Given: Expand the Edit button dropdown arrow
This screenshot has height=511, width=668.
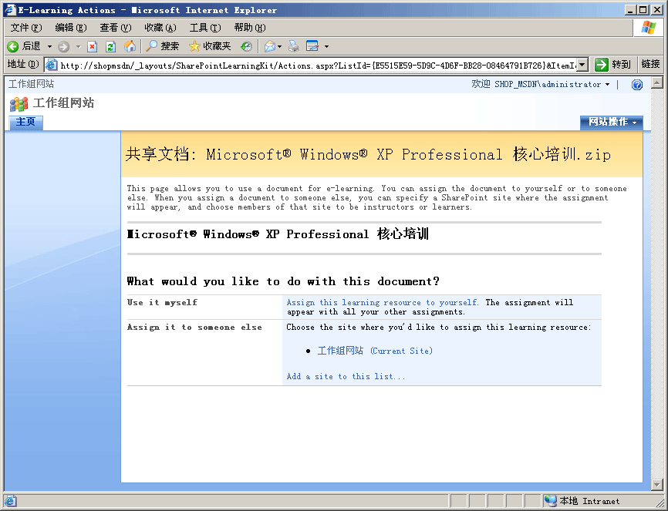Looking at the screenshot, I should (x=327, y=46).
